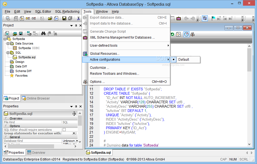Select Softpedia.sql document tab
This screenshot has height=164, width=257.
(x=99, y=153)
